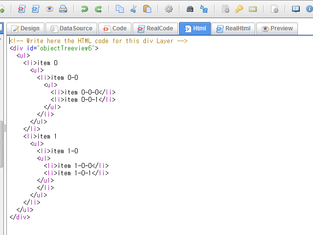Click the eye preview icon in toolbar

tap(49, 9)
